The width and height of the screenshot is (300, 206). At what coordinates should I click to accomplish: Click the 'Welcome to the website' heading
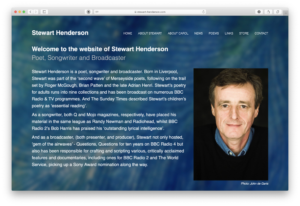click(100, 49)
